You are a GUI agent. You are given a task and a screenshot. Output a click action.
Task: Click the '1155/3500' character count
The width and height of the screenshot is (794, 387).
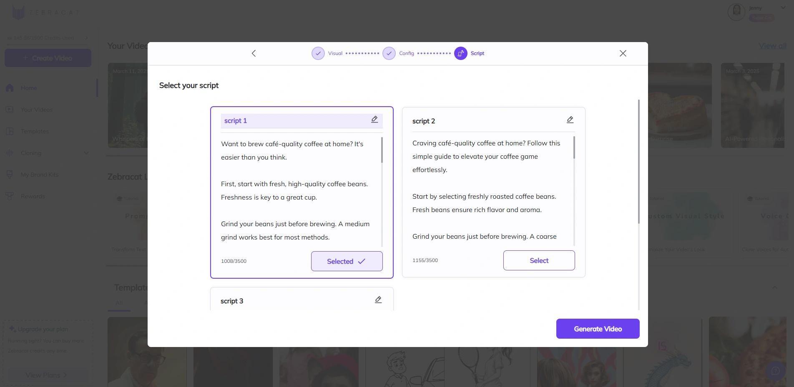click(x=425, y=260)
